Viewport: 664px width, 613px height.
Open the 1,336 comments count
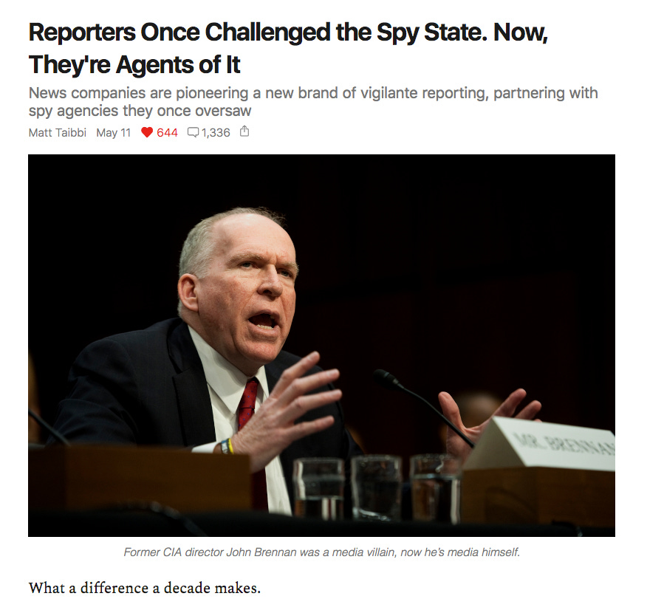coord(216,132)
